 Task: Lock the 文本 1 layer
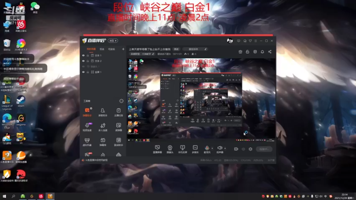pos(88,55)
